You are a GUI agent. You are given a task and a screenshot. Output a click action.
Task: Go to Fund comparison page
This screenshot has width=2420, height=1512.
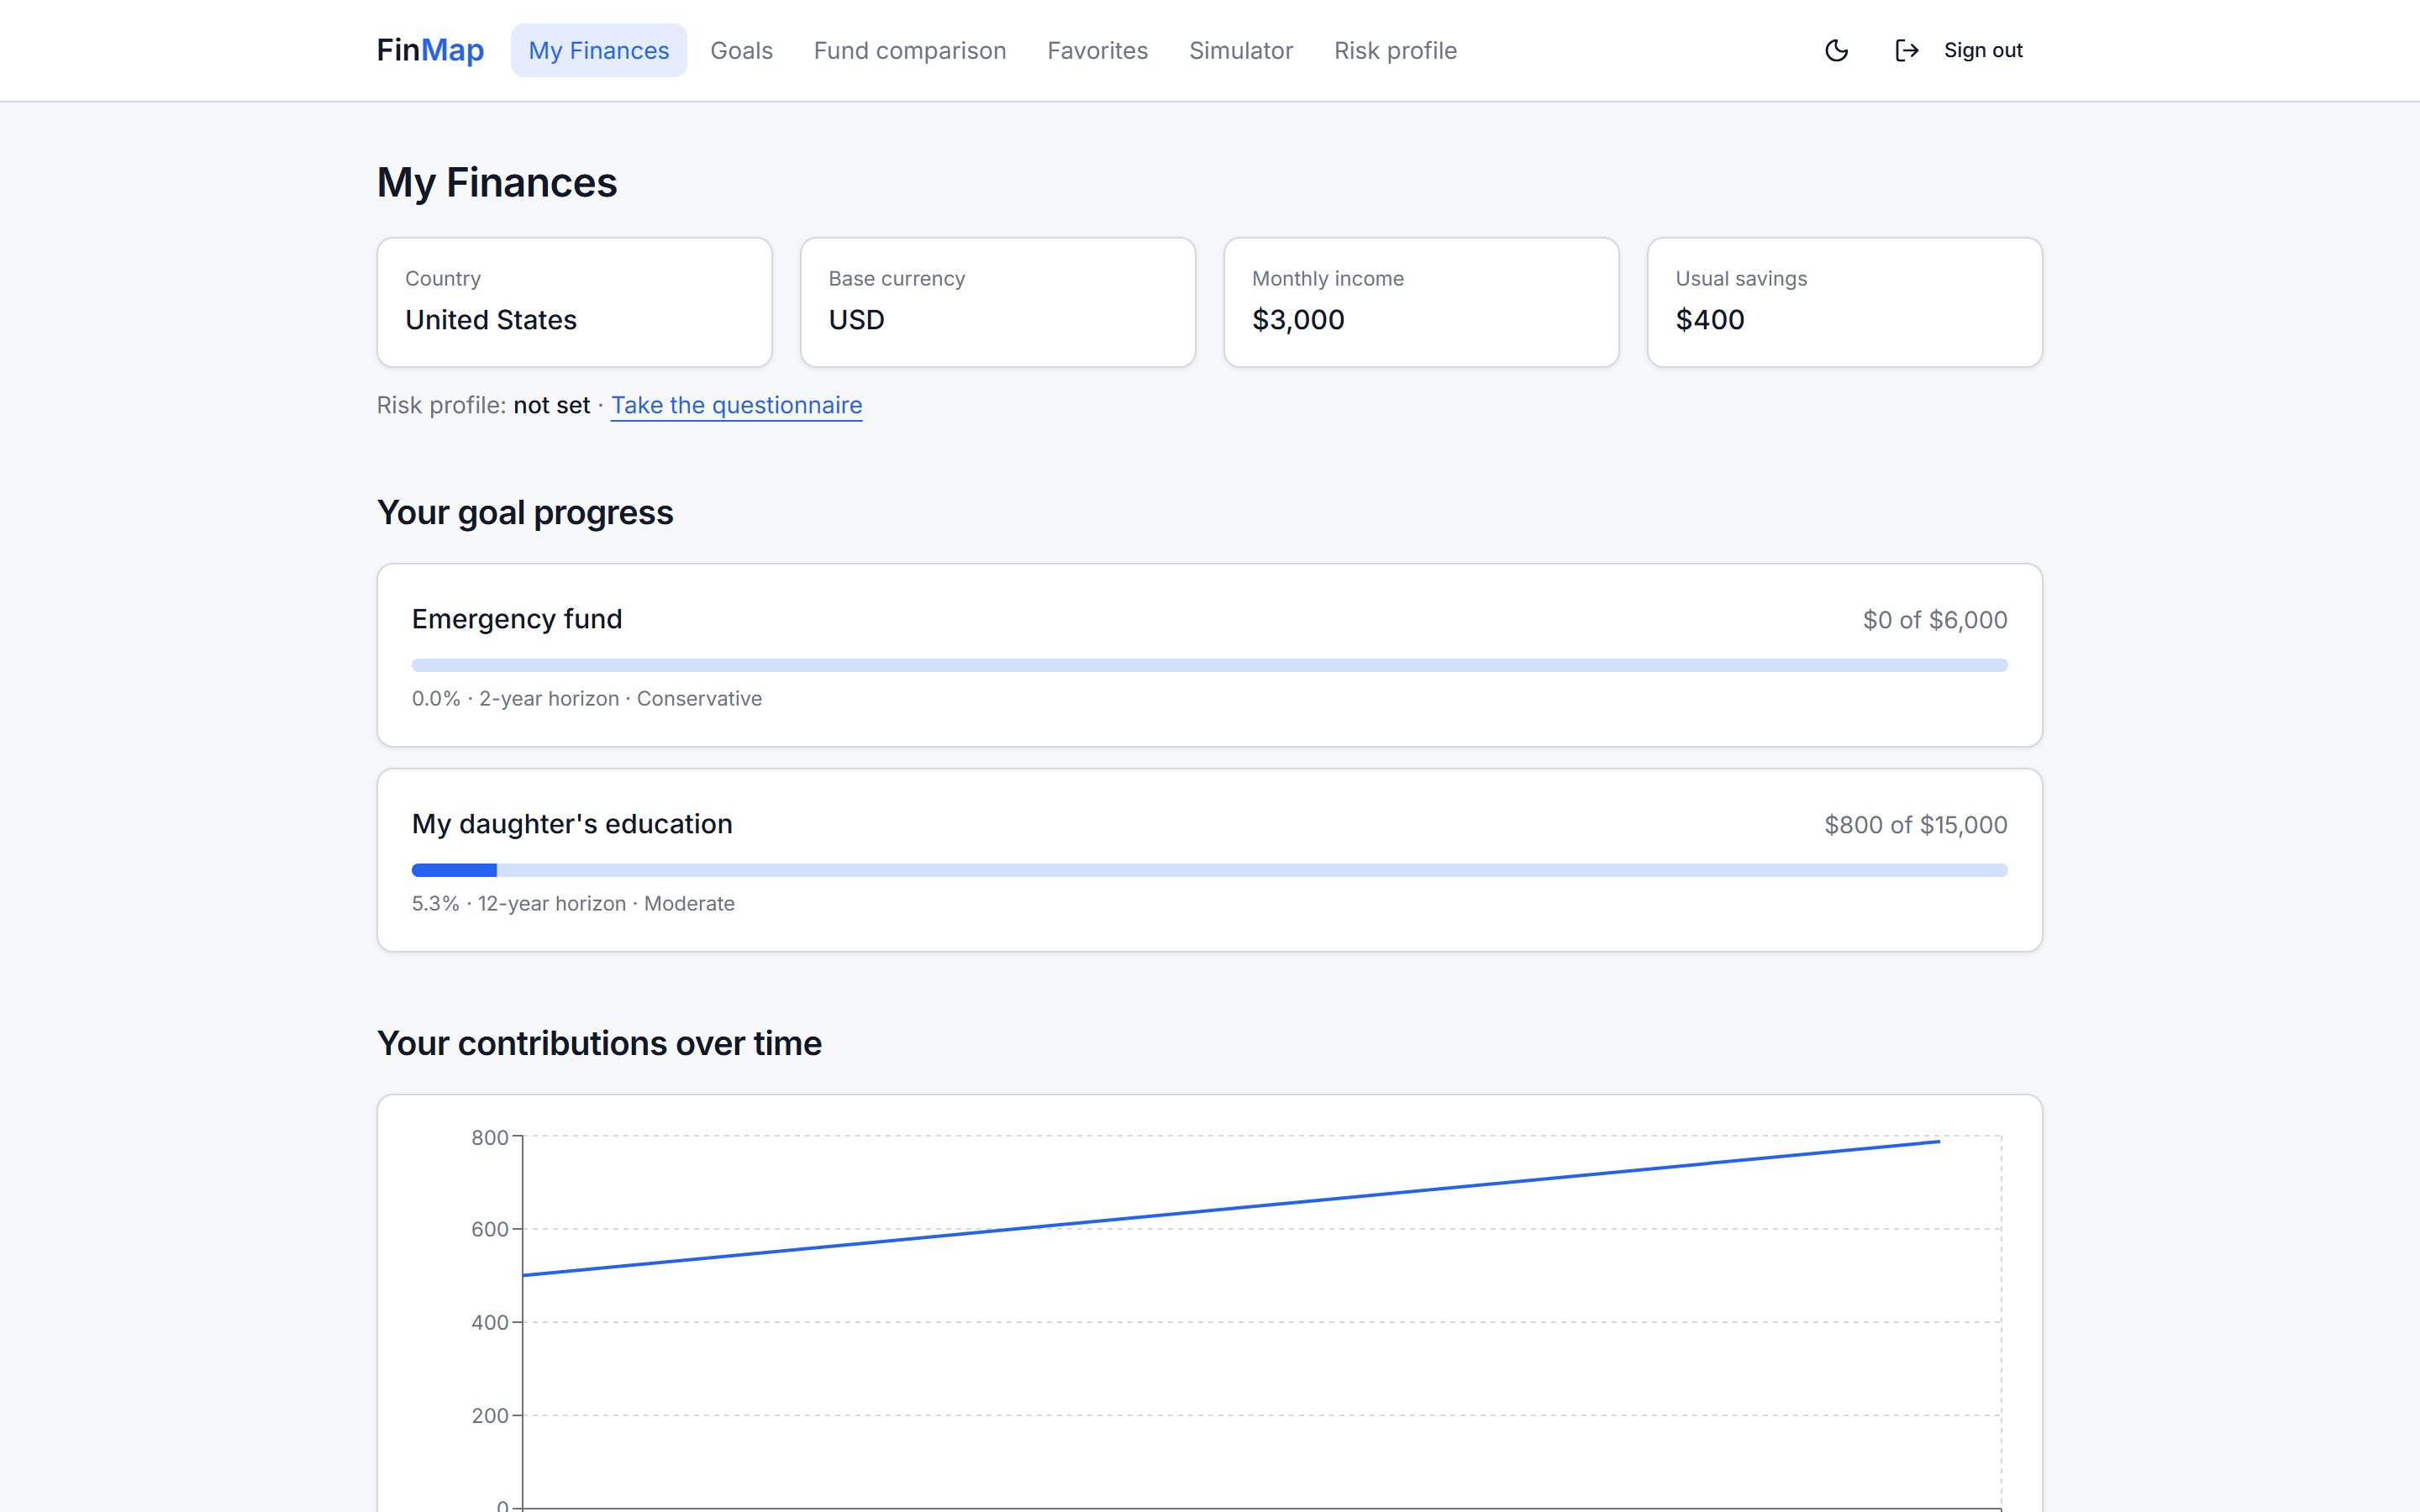(x=910, y=50)
